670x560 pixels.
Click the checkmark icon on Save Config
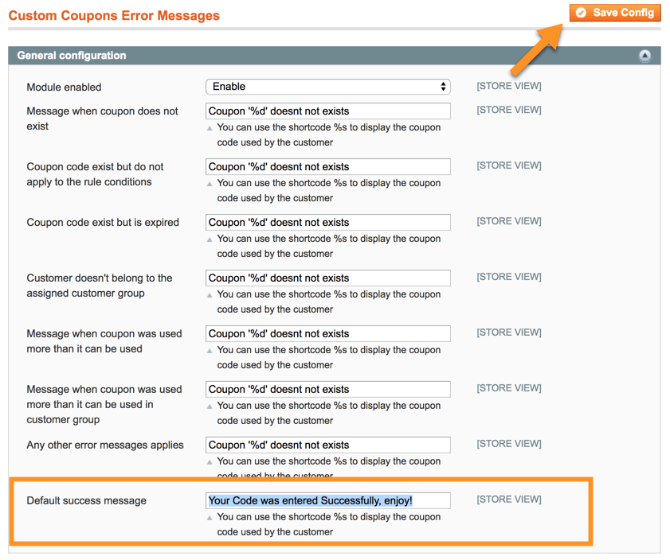(x=581, y=13)
